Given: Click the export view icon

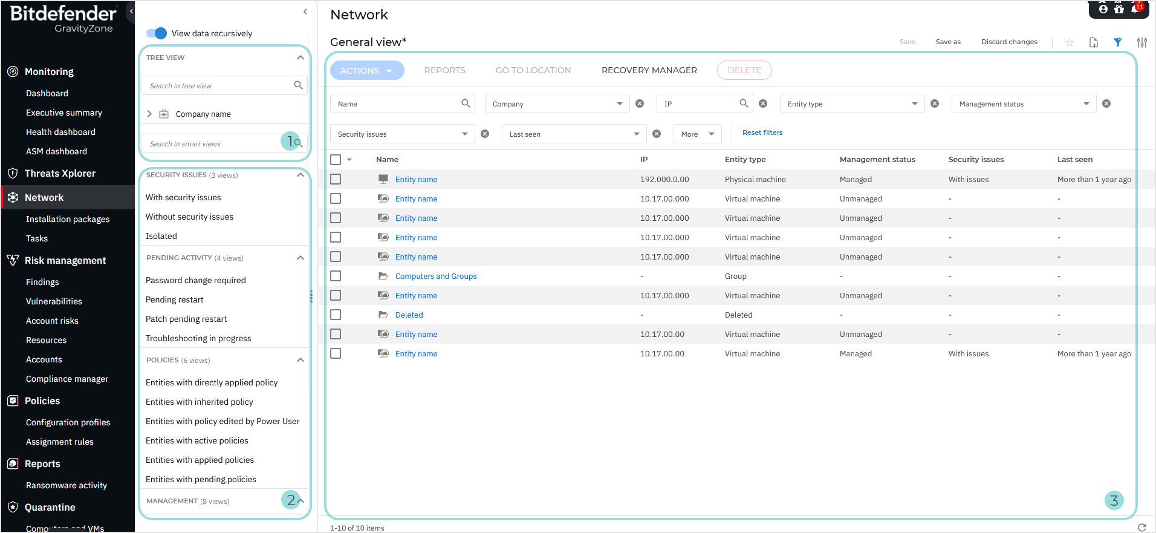Looking at the screenshot, I should 1094,42.
